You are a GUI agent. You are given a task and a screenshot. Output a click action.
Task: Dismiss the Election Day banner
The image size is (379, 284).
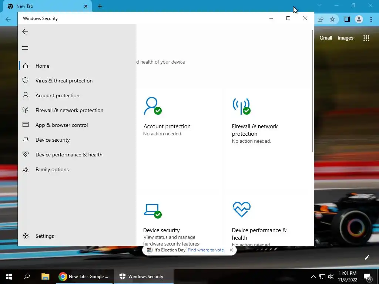click(x=231, y=250)
